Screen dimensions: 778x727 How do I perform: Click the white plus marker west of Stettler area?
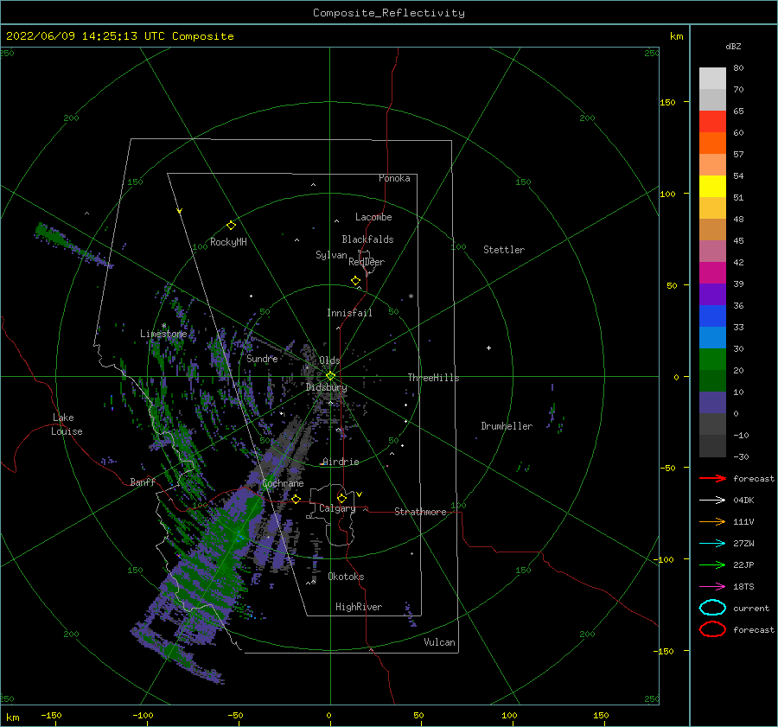(x=488, y=348)
